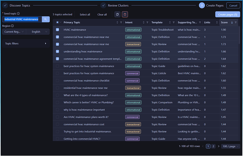Open the Template column filter icon
This screenshot has height=156, width=243.
(x=173, y=22)
